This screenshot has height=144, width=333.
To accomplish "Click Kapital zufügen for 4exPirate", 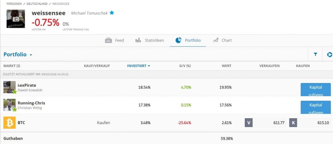I will 315,89.
